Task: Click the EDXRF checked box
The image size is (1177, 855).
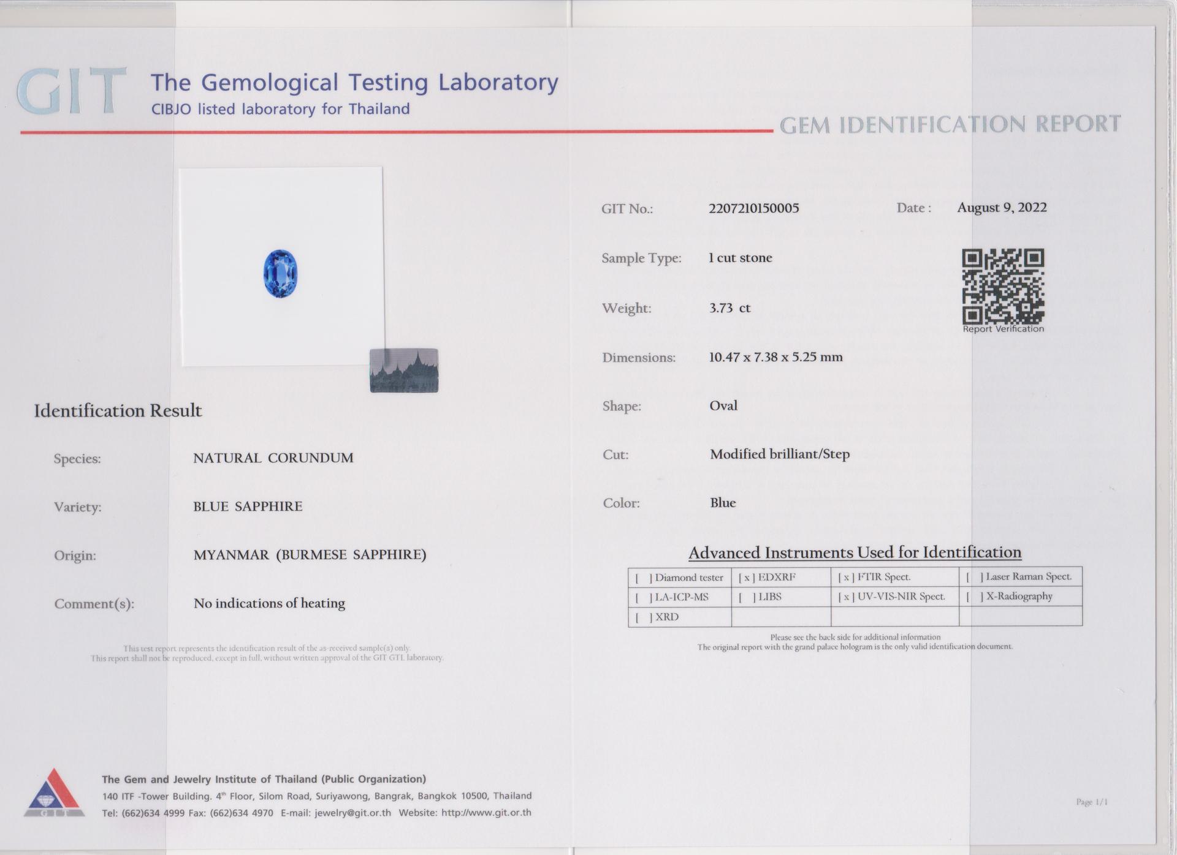Action: 746,578
